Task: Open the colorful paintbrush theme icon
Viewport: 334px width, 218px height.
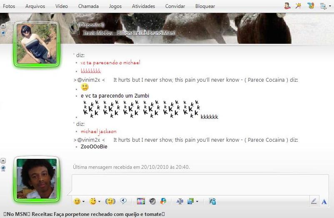Action: pyautogui.click(x=311, y=6)
